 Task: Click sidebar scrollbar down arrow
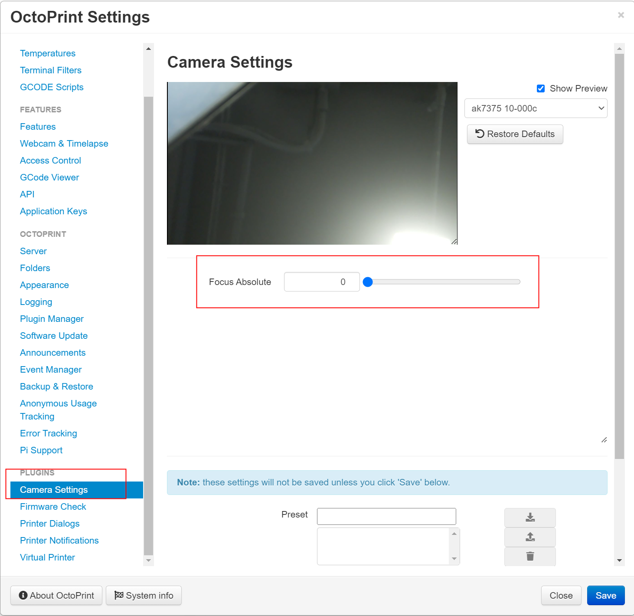pyautogui.click(x=148, y=560)
